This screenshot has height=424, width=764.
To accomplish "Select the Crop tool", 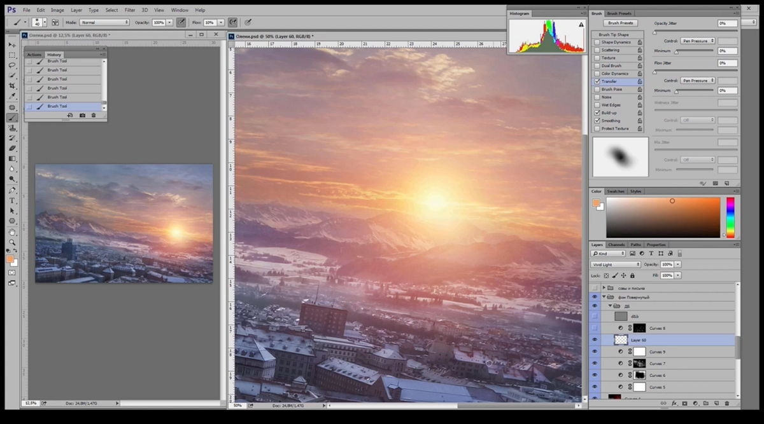I will tap(12, 86).
